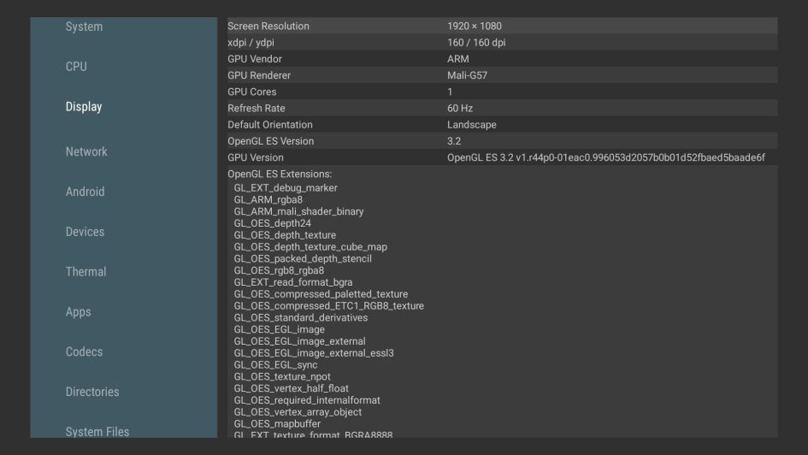
Task: Open the Network section
Action: (86, 151)
